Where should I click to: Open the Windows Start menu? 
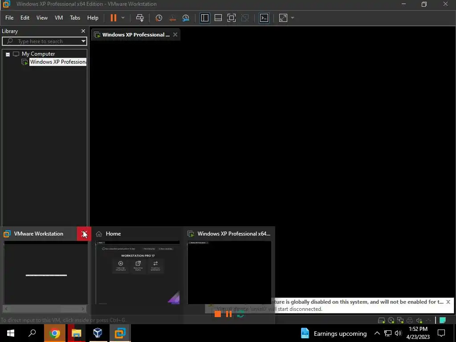11,333
